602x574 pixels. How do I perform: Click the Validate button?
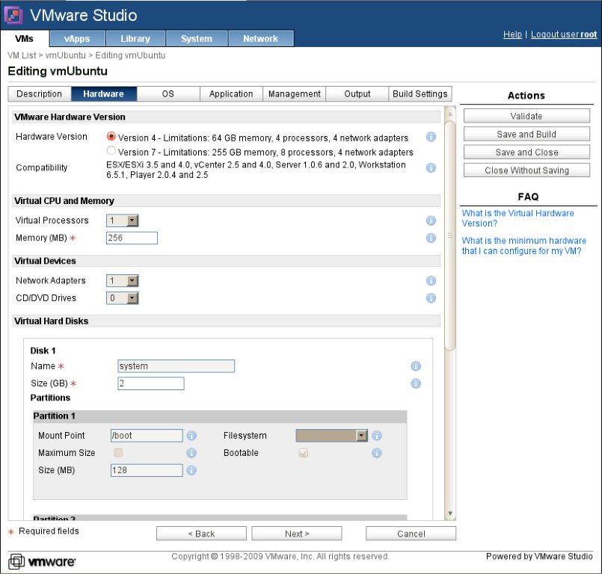526,116
